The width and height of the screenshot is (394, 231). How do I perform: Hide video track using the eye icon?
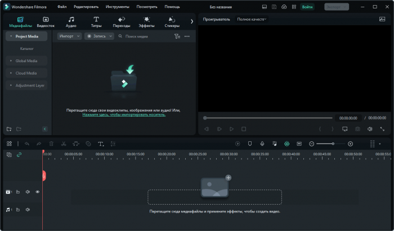pos(38,192)
